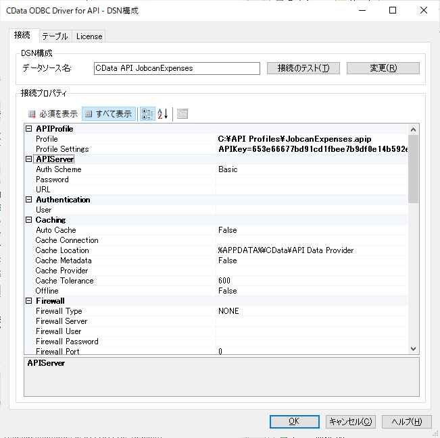Click the 接続のテスト(T) button

tap(303, 68)
